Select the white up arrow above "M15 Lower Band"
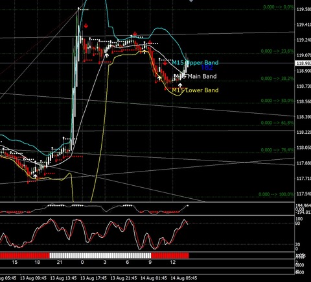Image resolution: width=311 pixels, height=282 pixels. coord(179,85)
